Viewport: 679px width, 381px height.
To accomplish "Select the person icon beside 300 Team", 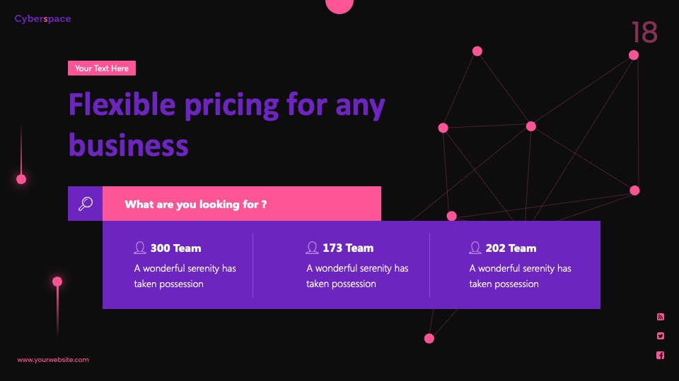I will (x=140, y=248).
